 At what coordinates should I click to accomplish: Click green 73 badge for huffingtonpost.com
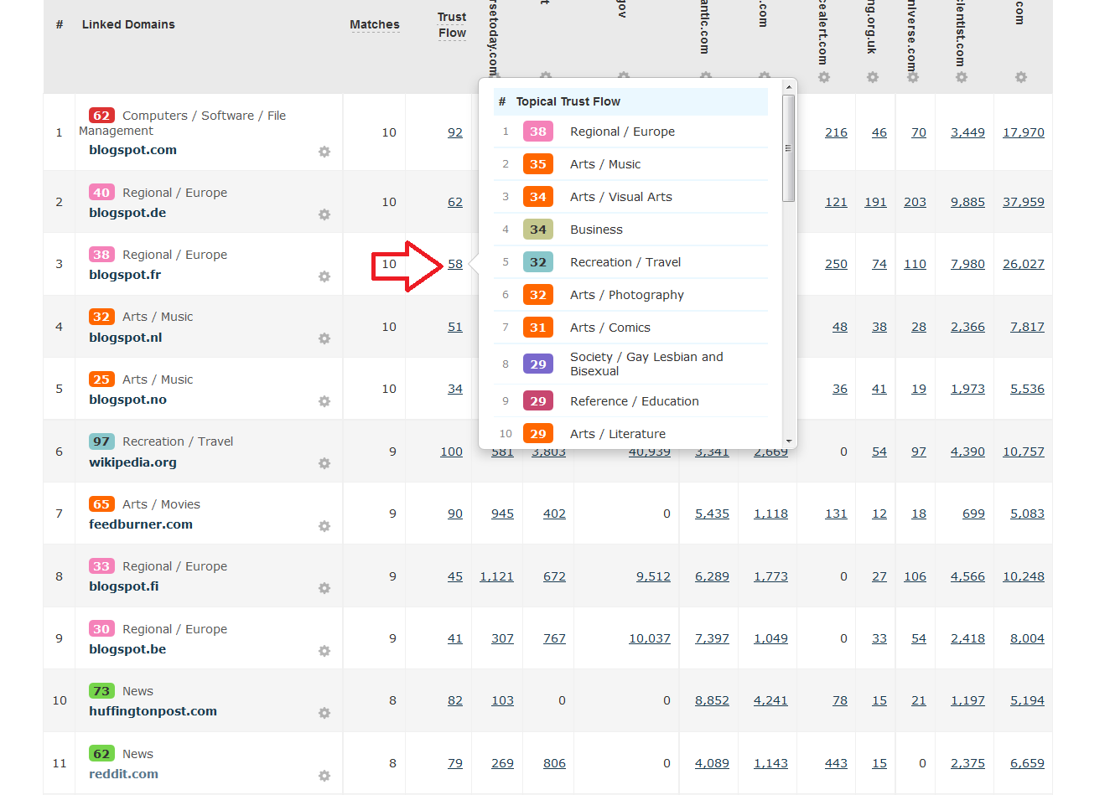click(101, 691)
